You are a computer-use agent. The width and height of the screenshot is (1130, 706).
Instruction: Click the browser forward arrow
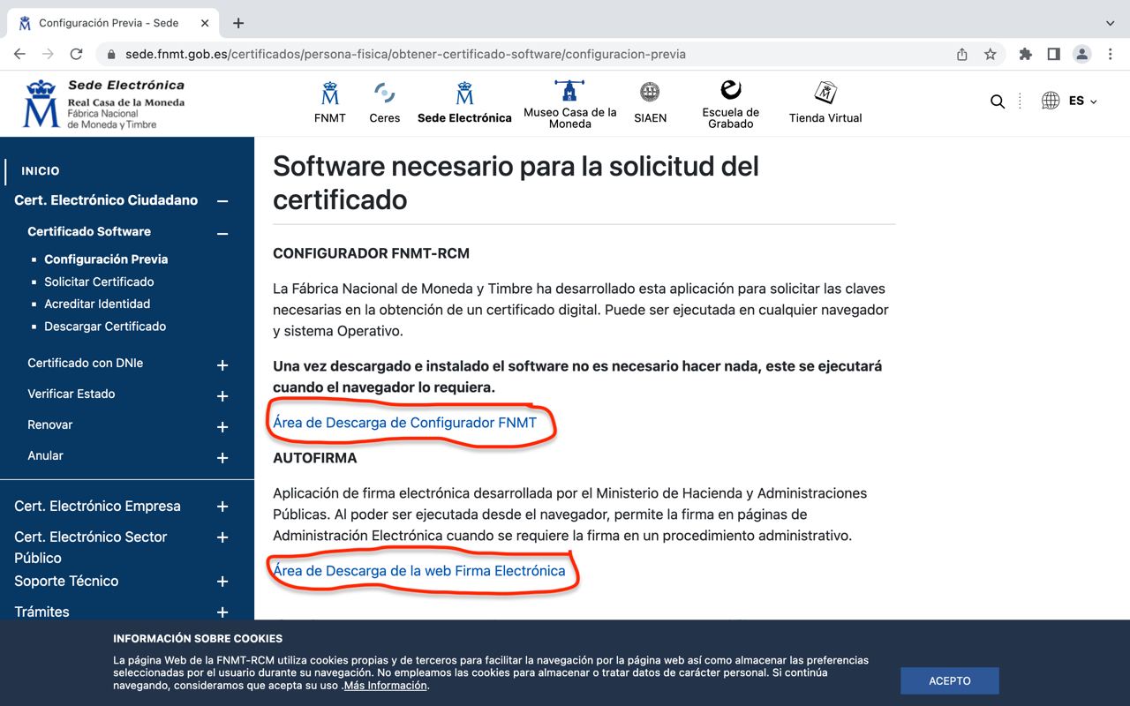pos(48,54)
